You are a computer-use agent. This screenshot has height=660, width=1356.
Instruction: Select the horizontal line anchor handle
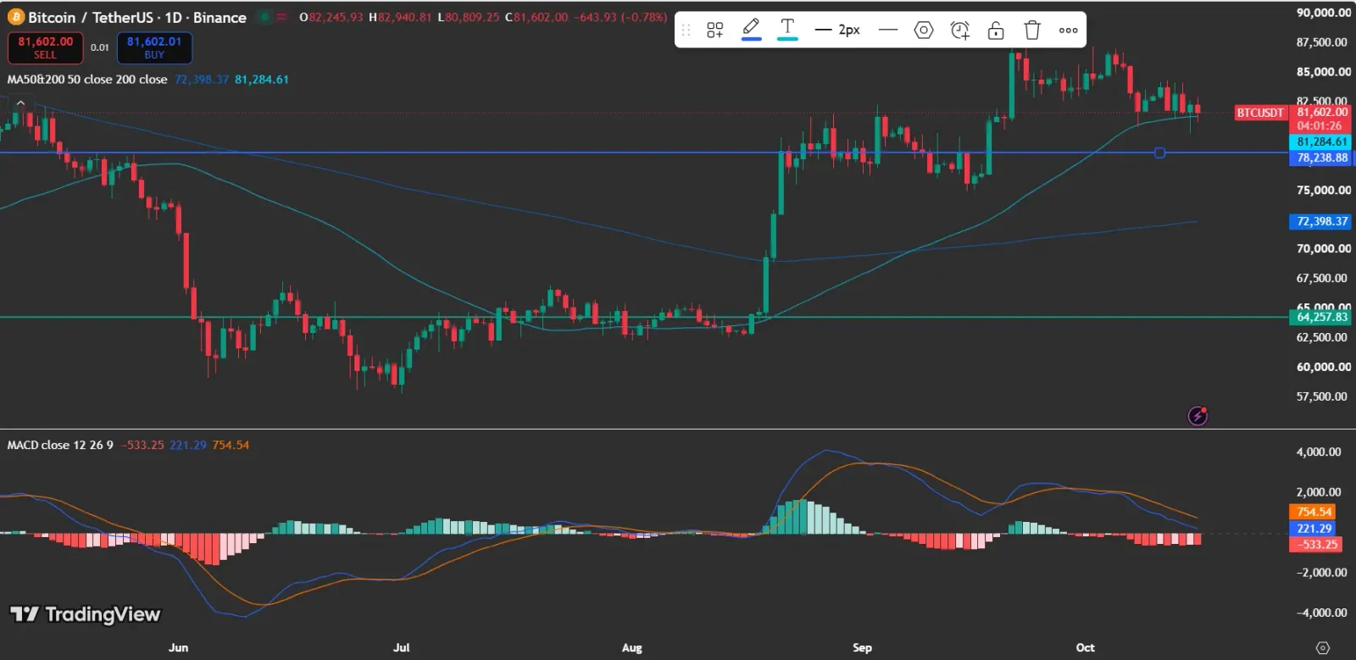coord(1159,153)
